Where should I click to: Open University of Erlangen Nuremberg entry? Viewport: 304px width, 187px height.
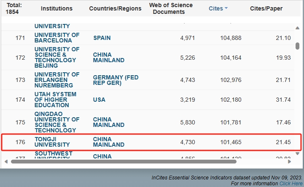[x=56, y=80]
